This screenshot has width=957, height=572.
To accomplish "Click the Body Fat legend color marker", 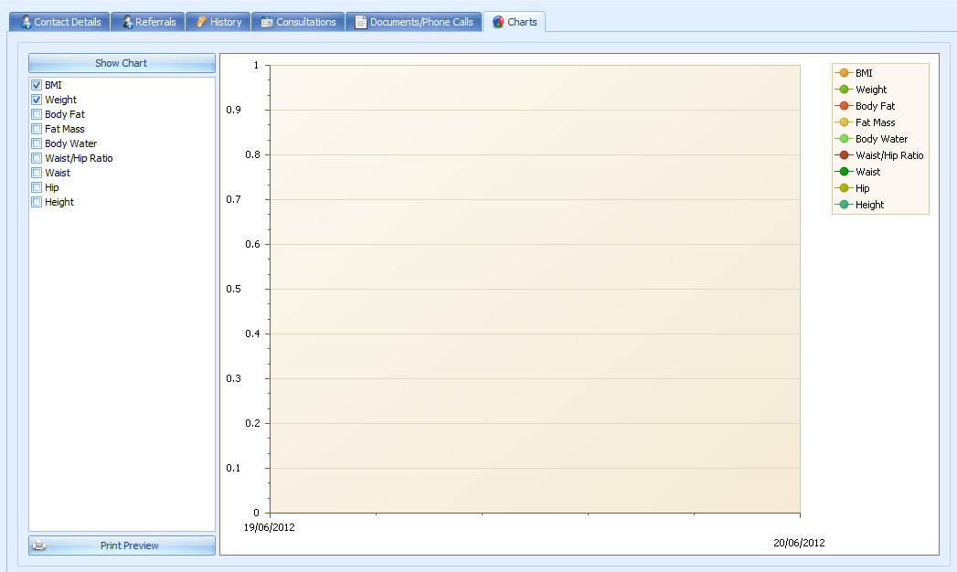I will 844,106.
